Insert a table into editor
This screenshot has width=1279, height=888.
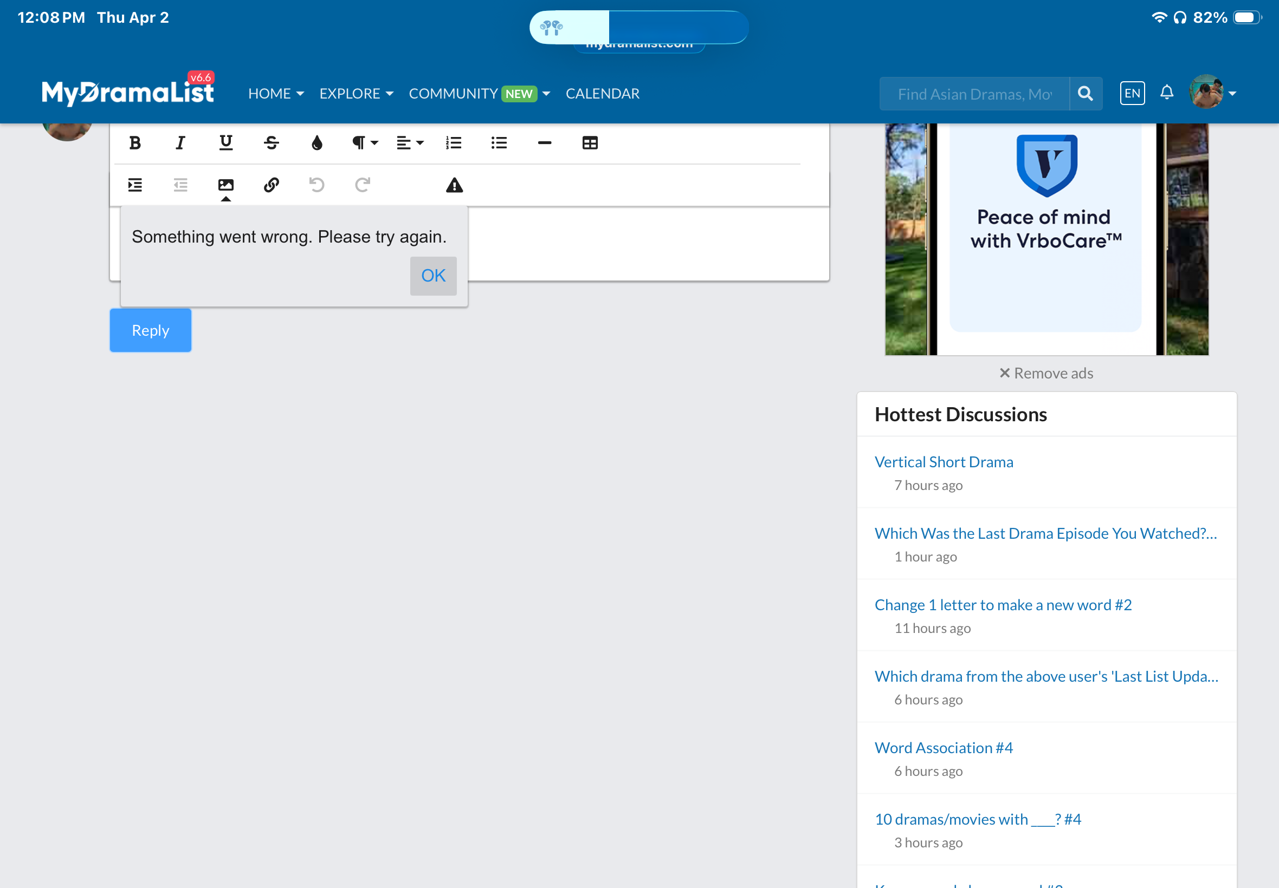590,143
